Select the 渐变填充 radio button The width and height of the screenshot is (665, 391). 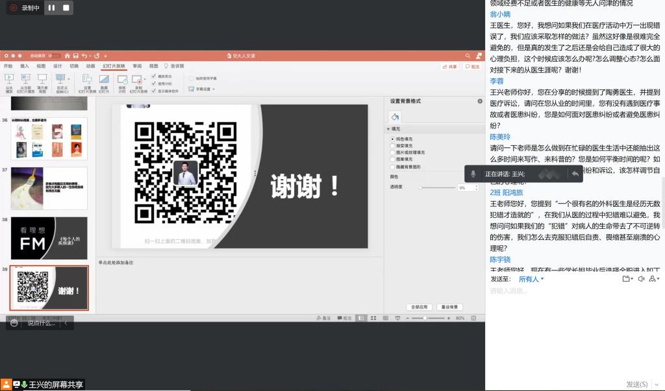392,146
